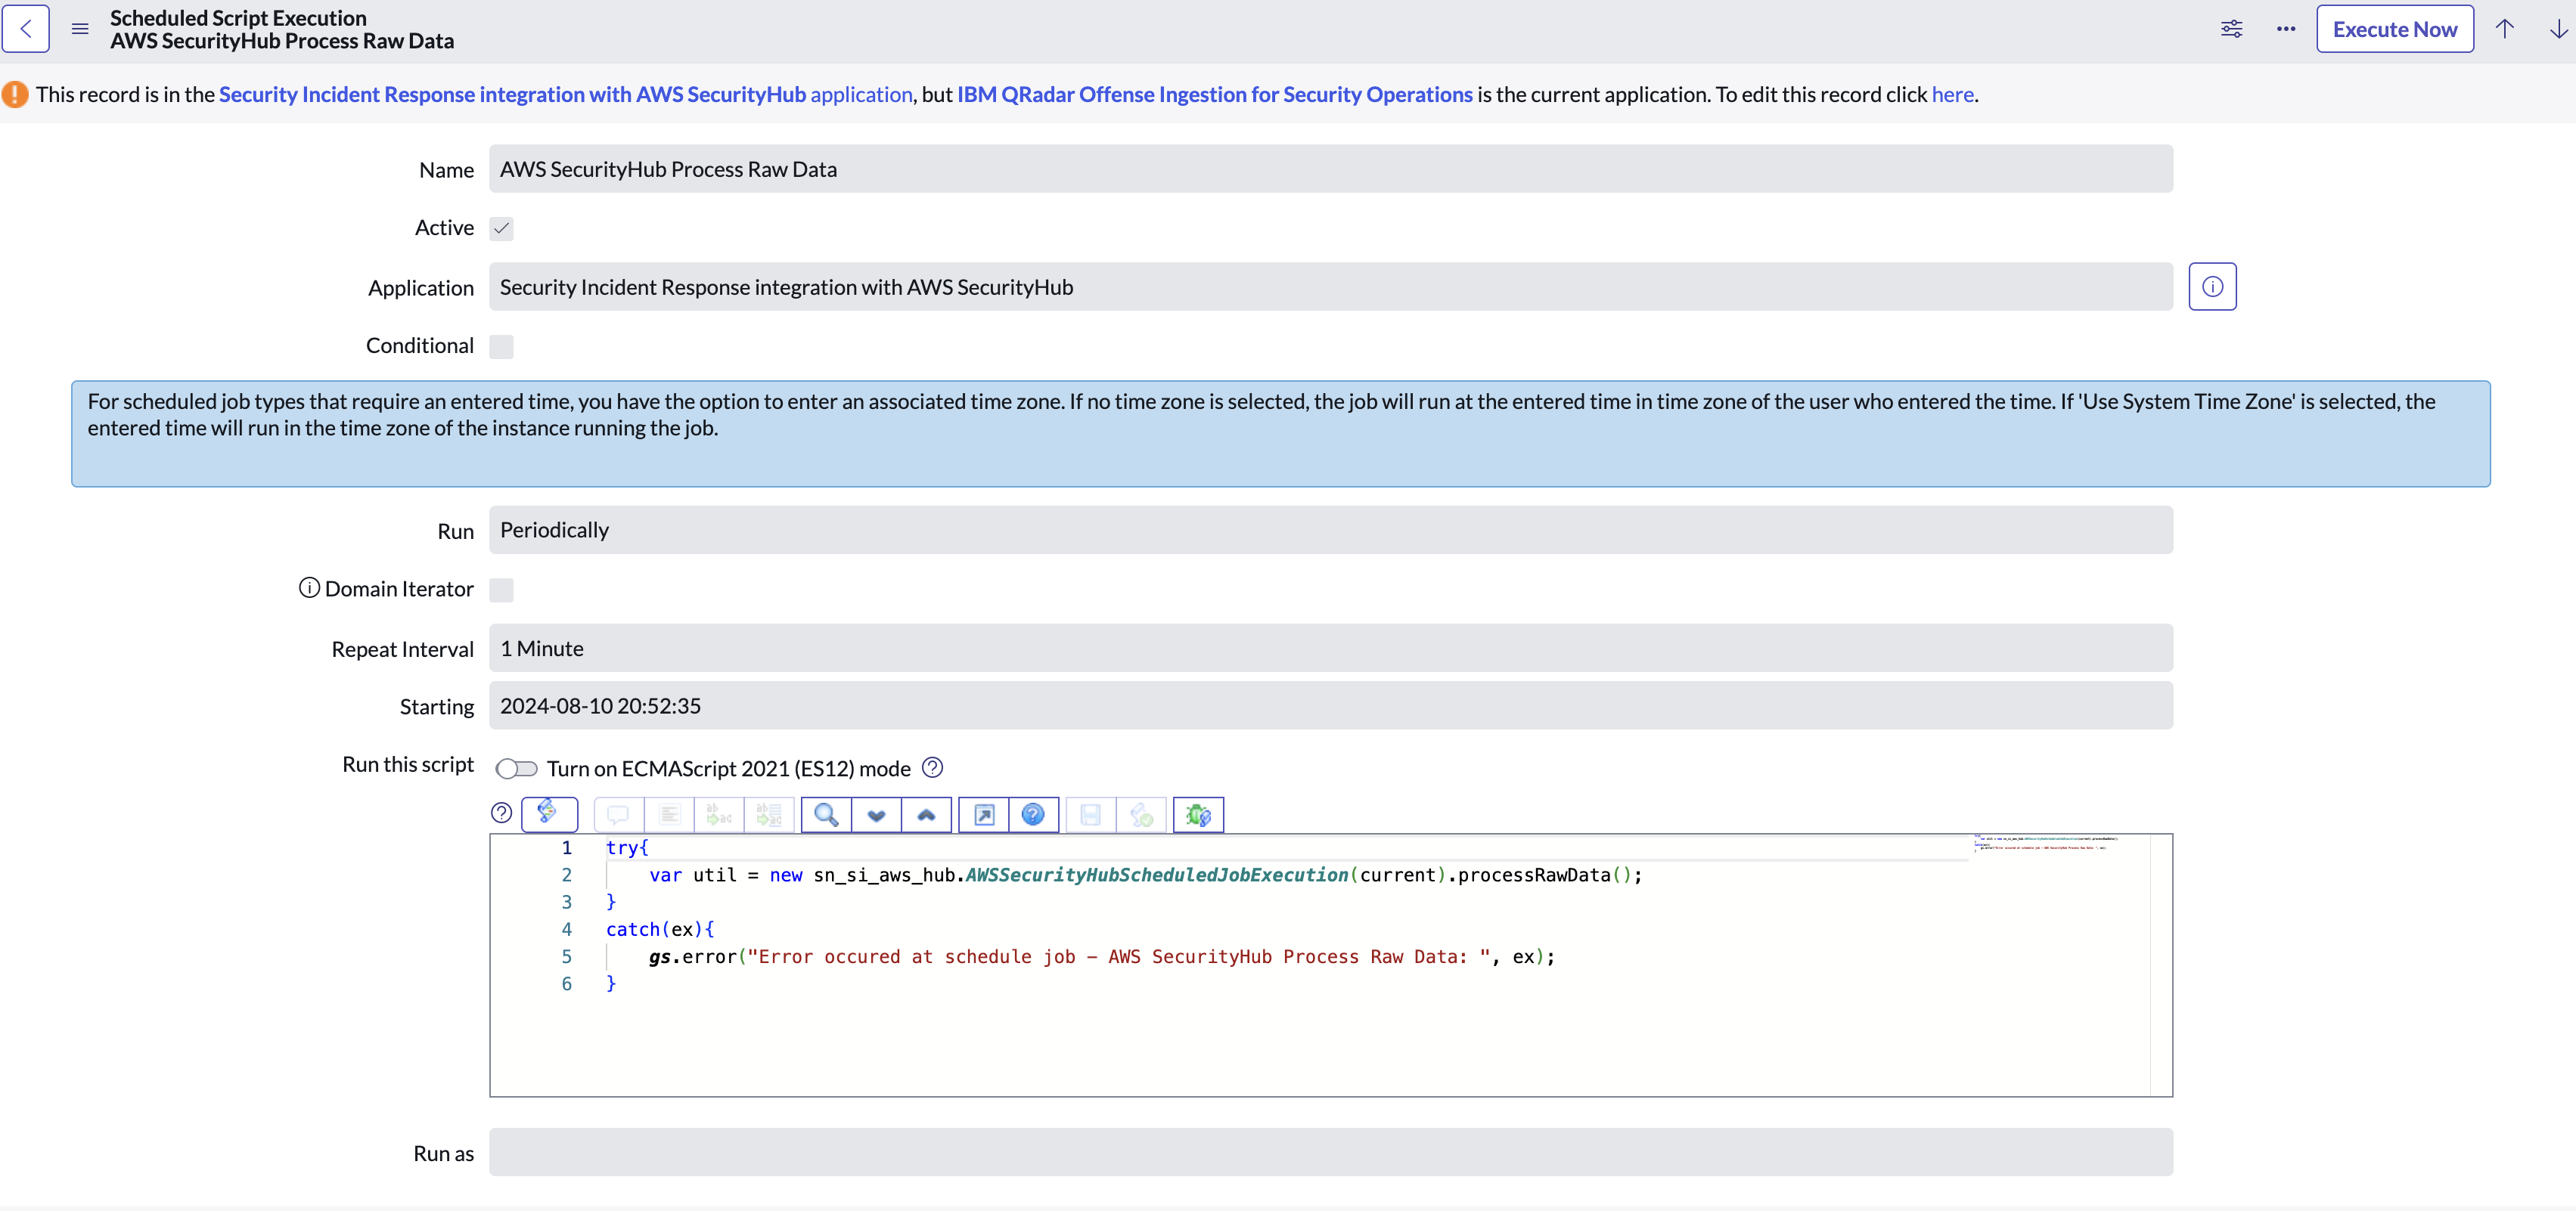Click the save floppy disk icon
The image size is (2576, 1211).
1091,816
